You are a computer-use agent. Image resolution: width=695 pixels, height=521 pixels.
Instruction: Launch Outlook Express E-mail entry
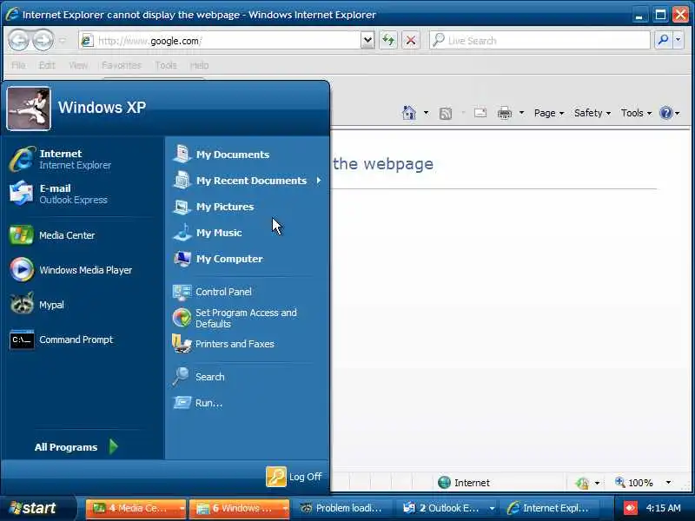(x=82, y=194)
